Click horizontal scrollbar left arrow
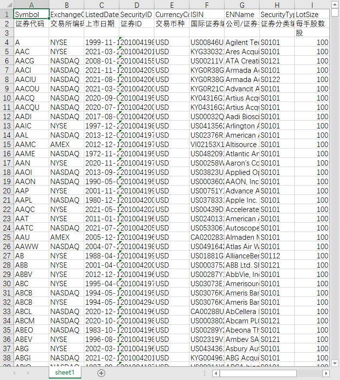This screenshot has height=380, width=340. pyautogui.click(x=216, y=373)
